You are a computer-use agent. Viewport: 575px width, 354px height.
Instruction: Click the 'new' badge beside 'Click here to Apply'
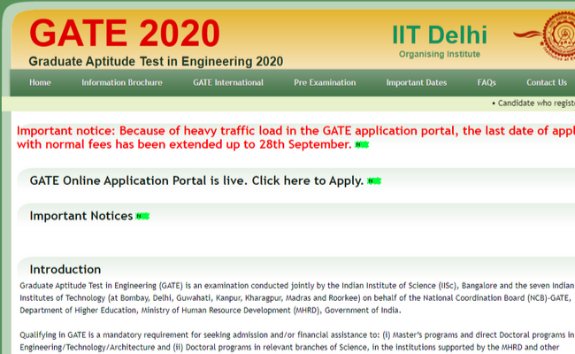pos(374,181)
